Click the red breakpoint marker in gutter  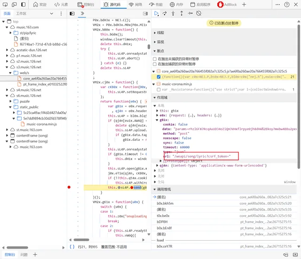[69, 187]
